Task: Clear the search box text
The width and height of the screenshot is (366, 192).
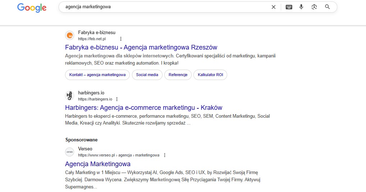Action: coord(274,7)
